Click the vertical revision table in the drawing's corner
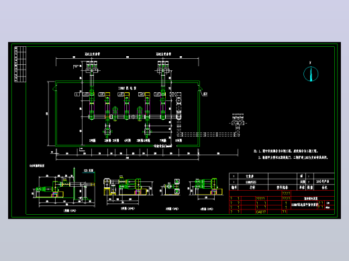 pyautogui.click(x=20, y=64)
